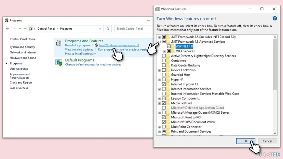This screenshot has height=159, width=283.
Task: Click View installed updates link
Action: [x=79, y=49]
